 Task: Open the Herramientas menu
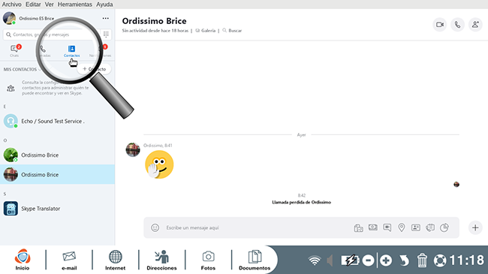(74, 5)
